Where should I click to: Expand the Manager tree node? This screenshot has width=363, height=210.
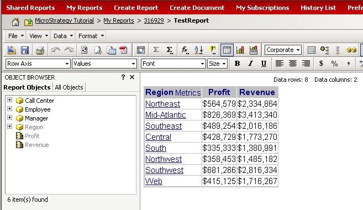[x=9, y=117]
